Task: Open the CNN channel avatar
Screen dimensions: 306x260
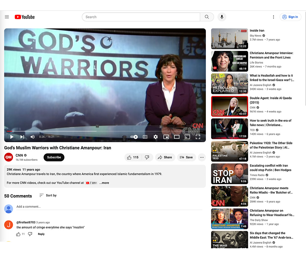Action: [x=9, y=157]
